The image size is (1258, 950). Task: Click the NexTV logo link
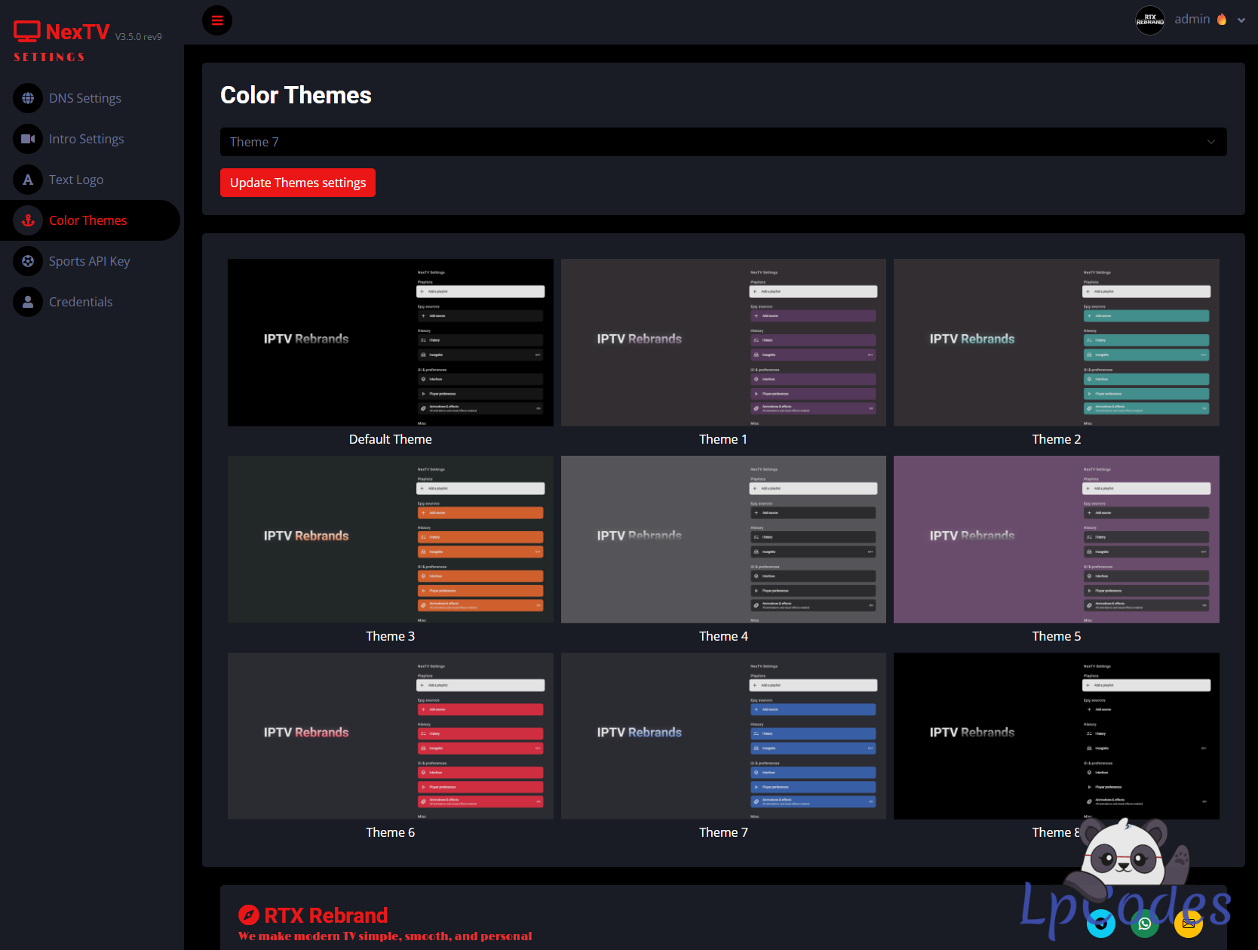tap(63, 32)
